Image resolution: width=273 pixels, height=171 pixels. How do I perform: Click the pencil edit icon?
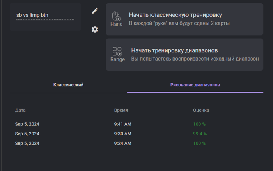coord(95,11)
